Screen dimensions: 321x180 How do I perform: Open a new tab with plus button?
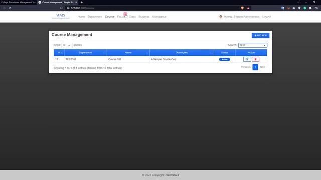point(81,2)
